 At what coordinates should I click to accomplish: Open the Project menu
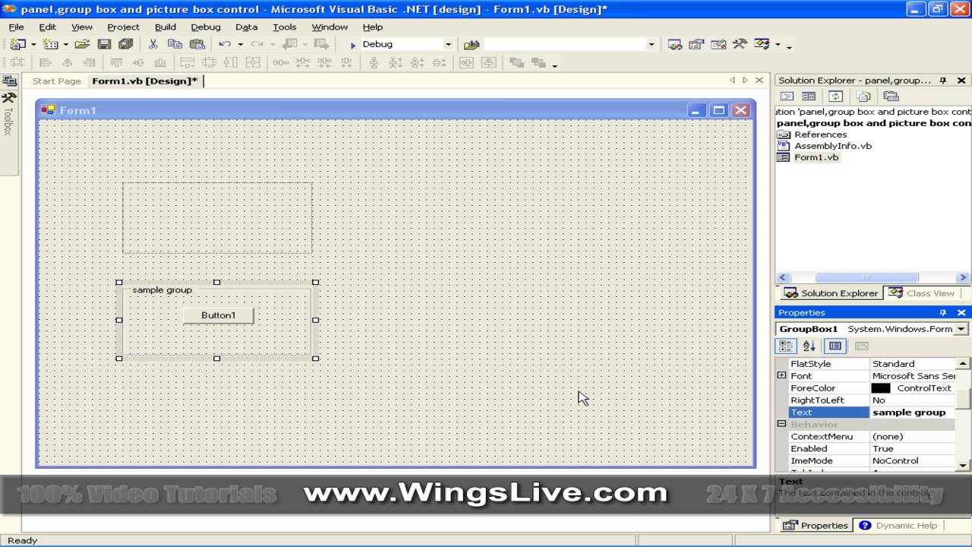click(x=125, y=27)
